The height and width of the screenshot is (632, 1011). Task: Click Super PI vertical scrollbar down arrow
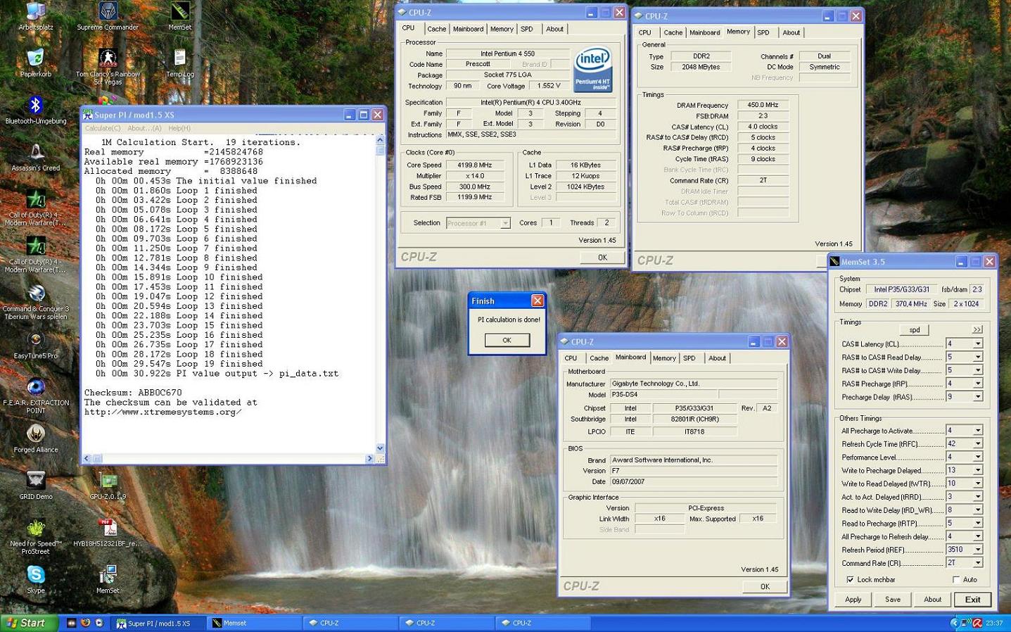click(380, 448)
